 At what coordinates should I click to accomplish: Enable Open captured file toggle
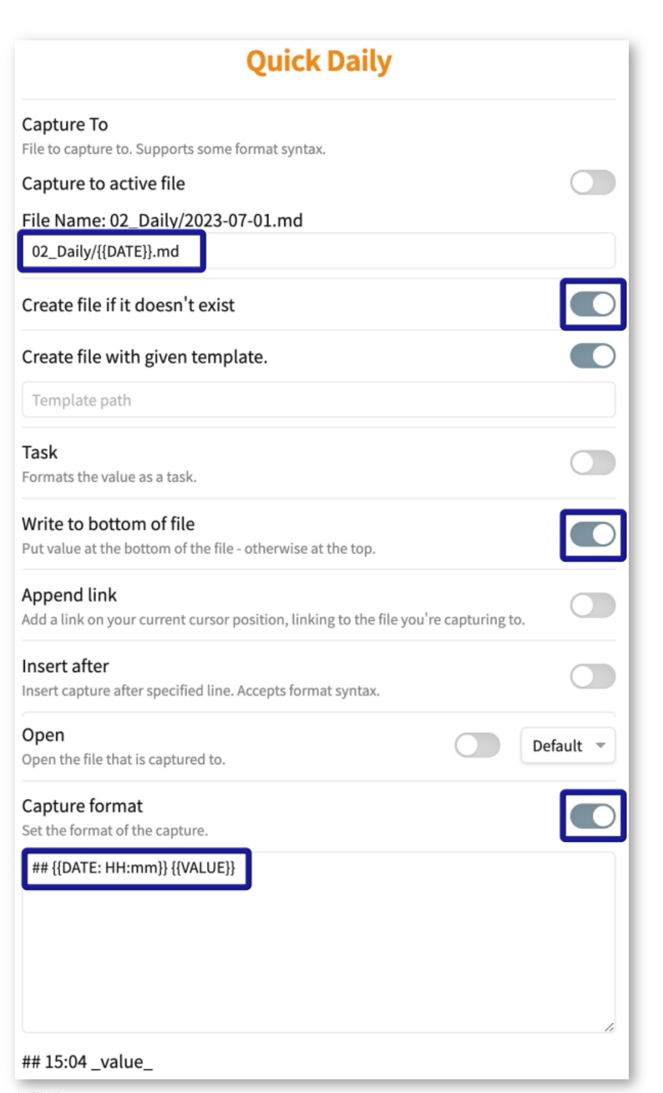(x=477, y=745)
